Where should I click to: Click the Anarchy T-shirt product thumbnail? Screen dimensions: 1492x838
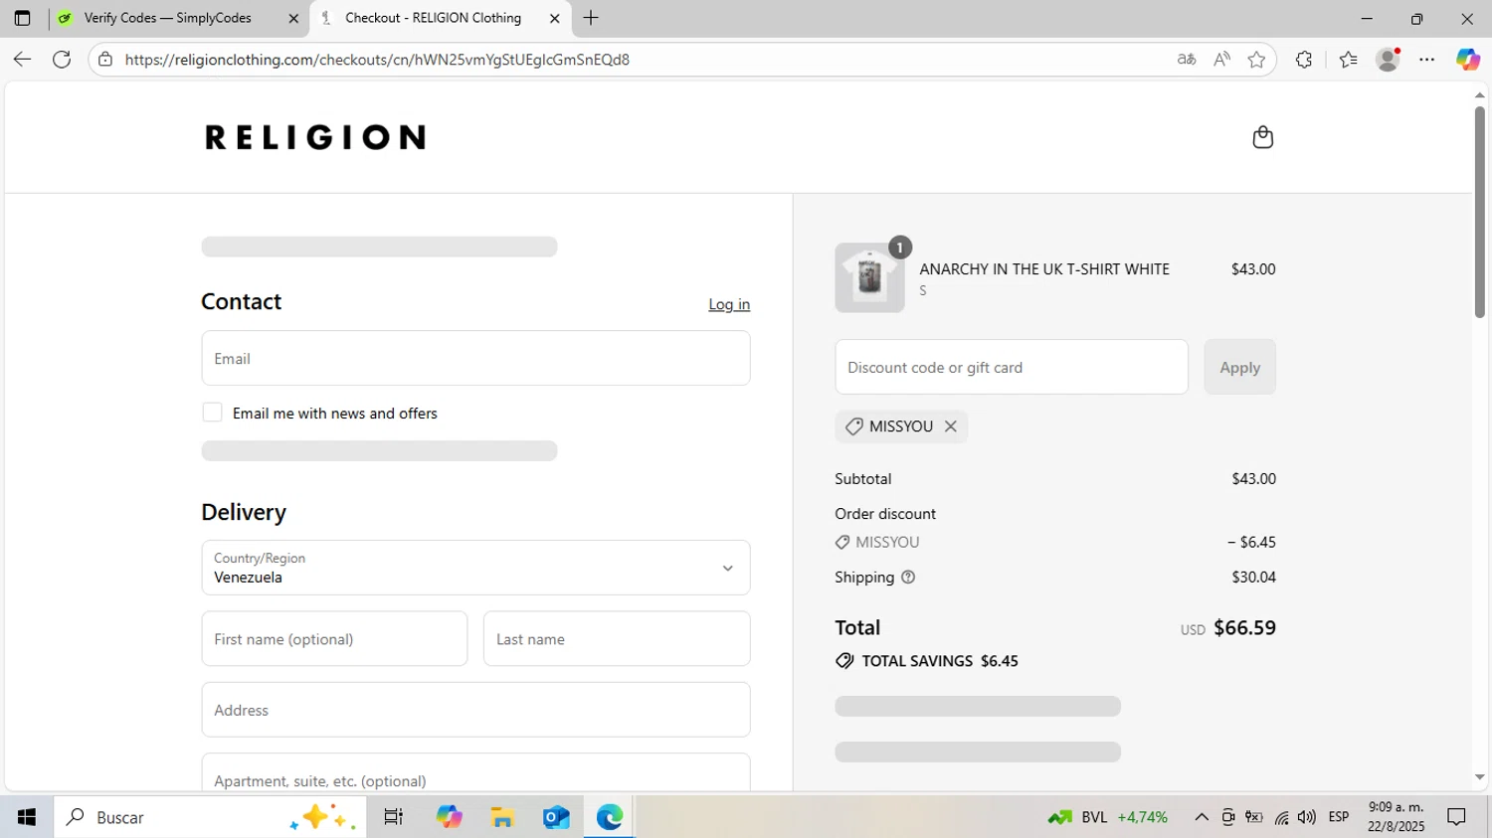[869, 277]
